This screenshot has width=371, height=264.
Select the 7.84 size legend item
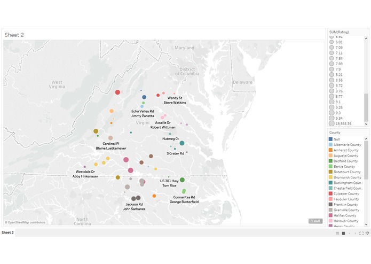click(x=336, y=58)
